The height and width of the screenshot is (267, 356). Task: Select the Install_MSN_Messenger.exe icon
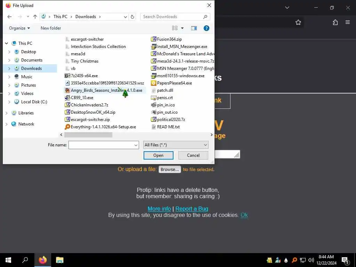(154, 47)
